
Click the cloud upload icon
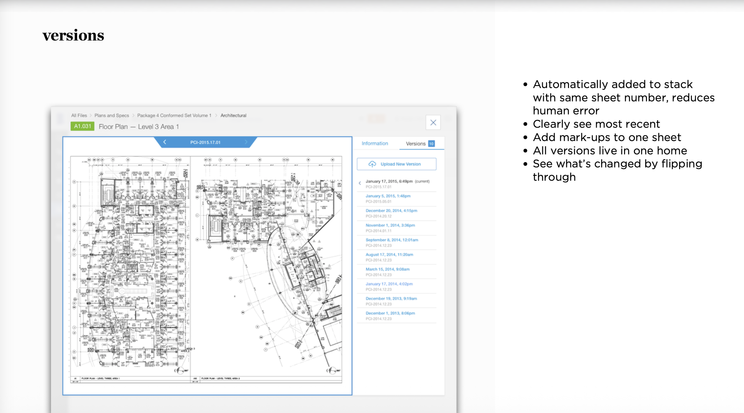coord(372,164)
